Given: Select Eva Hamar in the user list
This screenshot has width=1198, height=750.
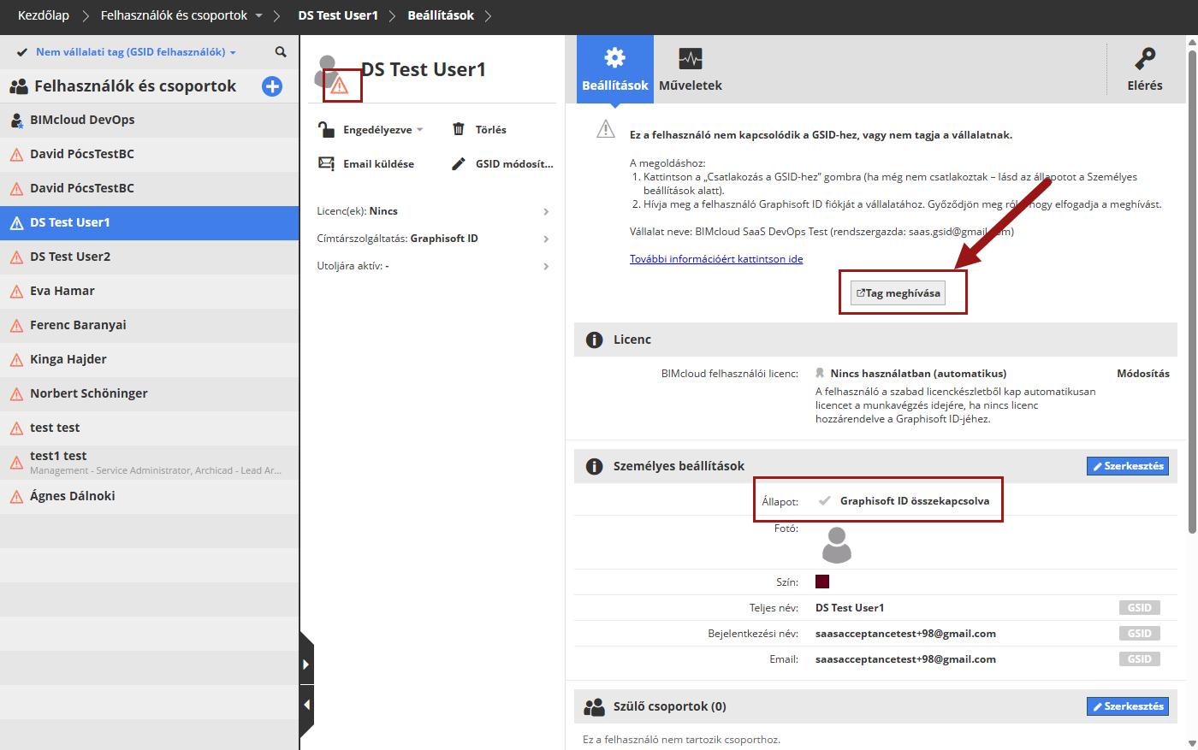Looking at the screenshot, I should [x=149, y=291].
